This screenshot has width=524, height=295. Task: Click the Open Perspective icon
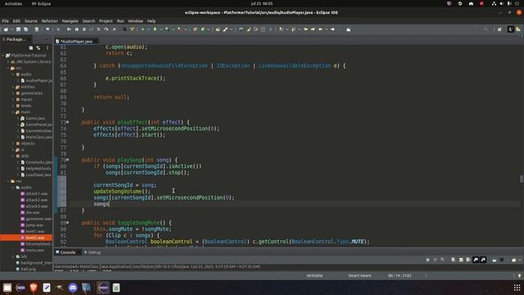coord(499,29)
